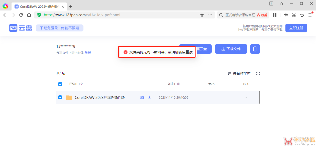Image resolution: width=316 pixels, height=146 pixels.
Task: Open the mobile phone icon button
Action: click(x=255, y=49)
